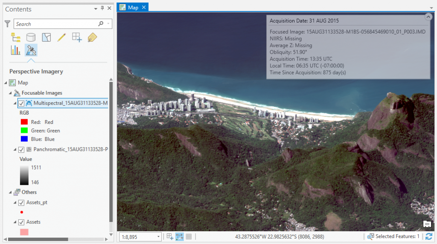Collapse the Assets layer
Image resolution: width=437 pixels, height=244 pixels.
15,222
